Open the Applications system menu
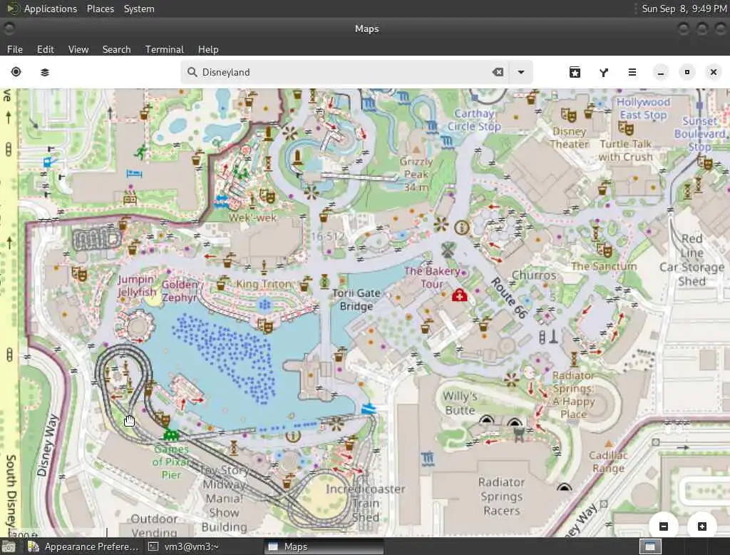This screenshot has height=555, width=730. tap(51, 9)
